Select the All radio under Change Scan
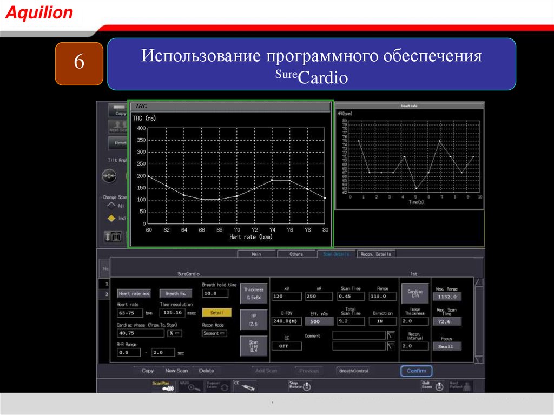 [111, 206]
